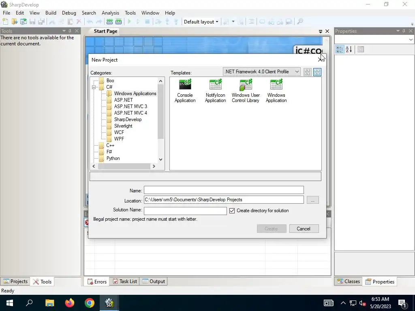Click the Paste toolbar icon
415x311 pixels.
[x=70, y=22]
